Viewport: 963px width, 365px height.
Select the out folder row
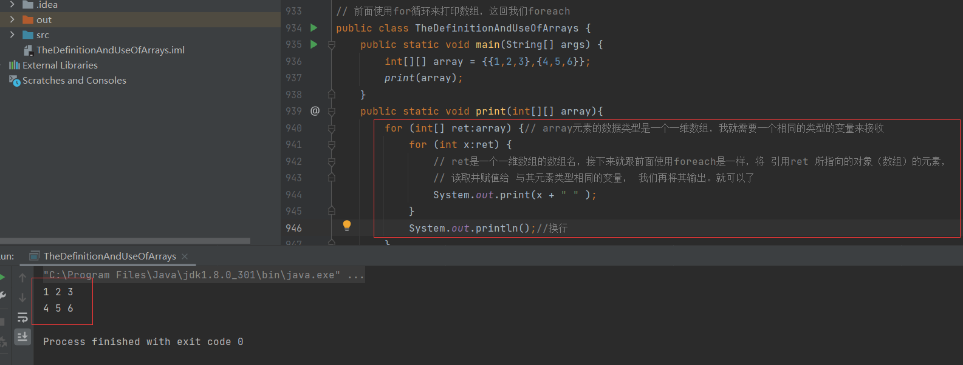(140, 20)
